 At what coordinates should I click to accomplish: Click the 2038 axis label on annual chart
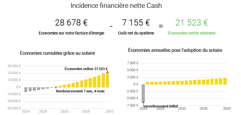point(203,109)
